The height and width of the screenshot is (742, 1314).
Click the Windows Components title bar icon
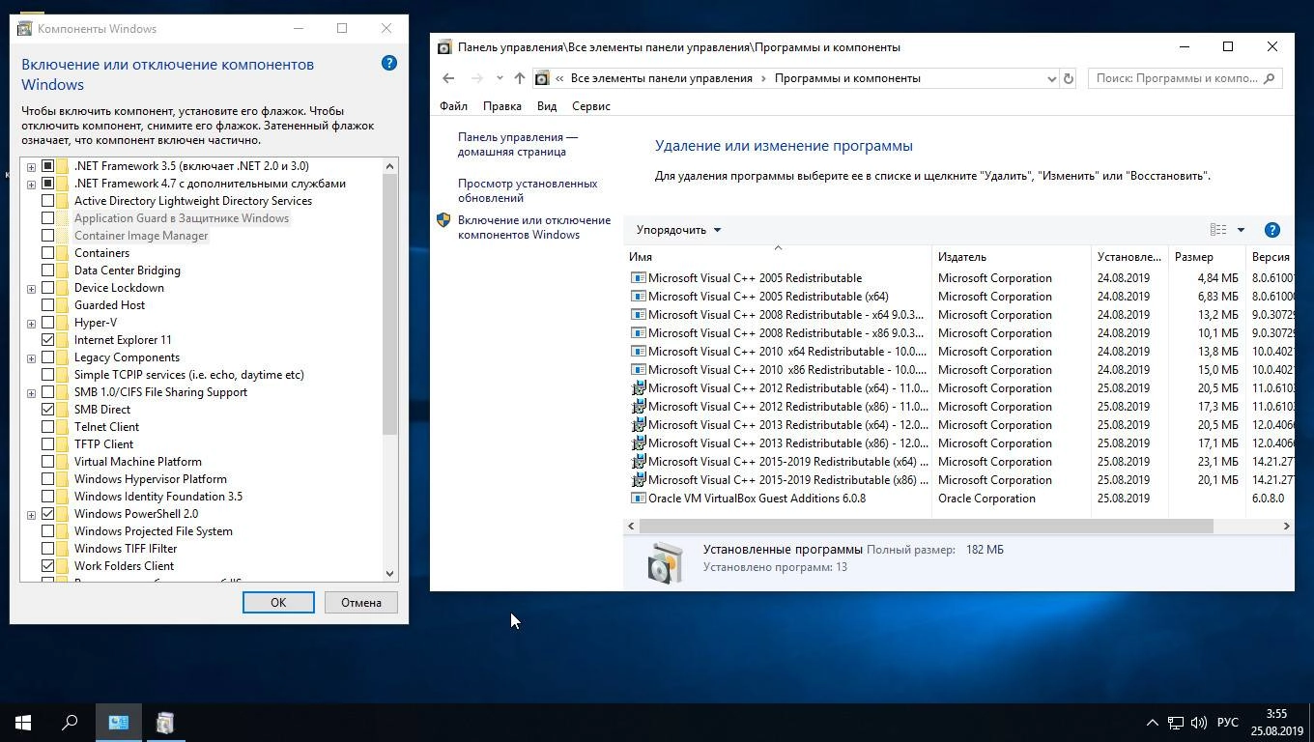coord(25,28)
